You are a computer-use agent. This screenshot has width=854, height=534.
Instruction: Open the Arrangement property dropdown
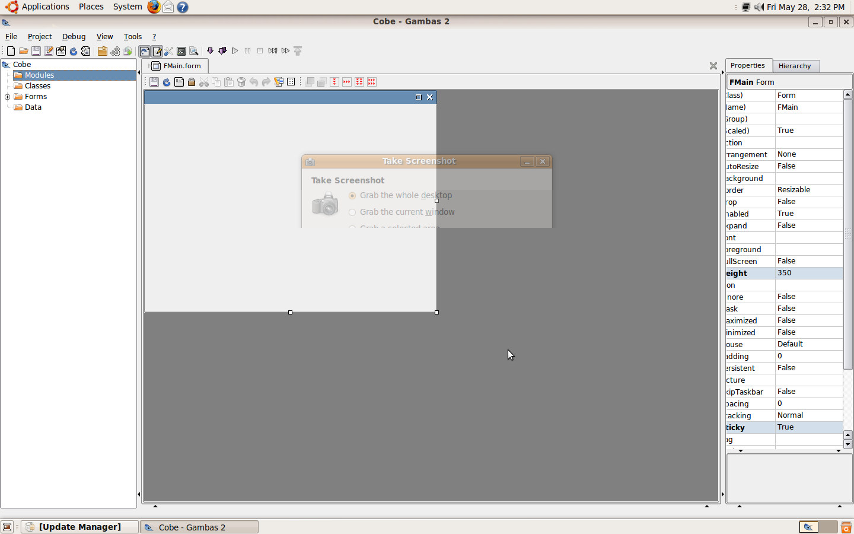[x=808, y=154]
